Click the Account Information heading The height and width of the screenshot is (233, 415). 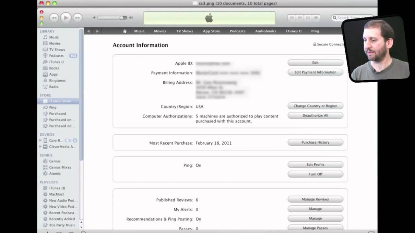140,45
